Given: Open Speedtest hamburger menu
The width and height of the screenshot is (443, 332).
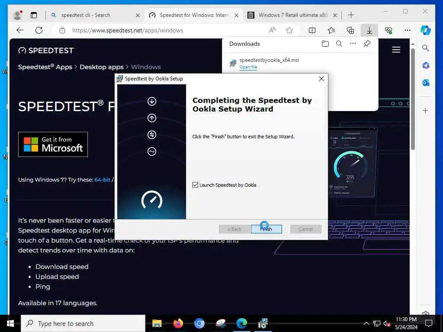Looking at the screenshot, I should [x=396, y=50].
